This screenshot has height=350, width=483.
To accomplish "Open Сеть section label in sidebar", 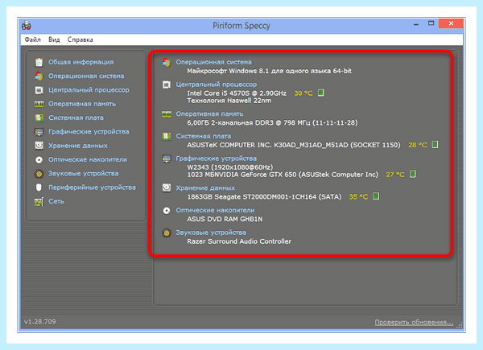I will 56,201.
